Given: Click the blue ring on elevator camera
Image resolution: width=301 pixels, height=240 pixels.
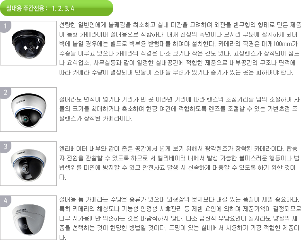Looking at the screenshot, I should [28, 160].
